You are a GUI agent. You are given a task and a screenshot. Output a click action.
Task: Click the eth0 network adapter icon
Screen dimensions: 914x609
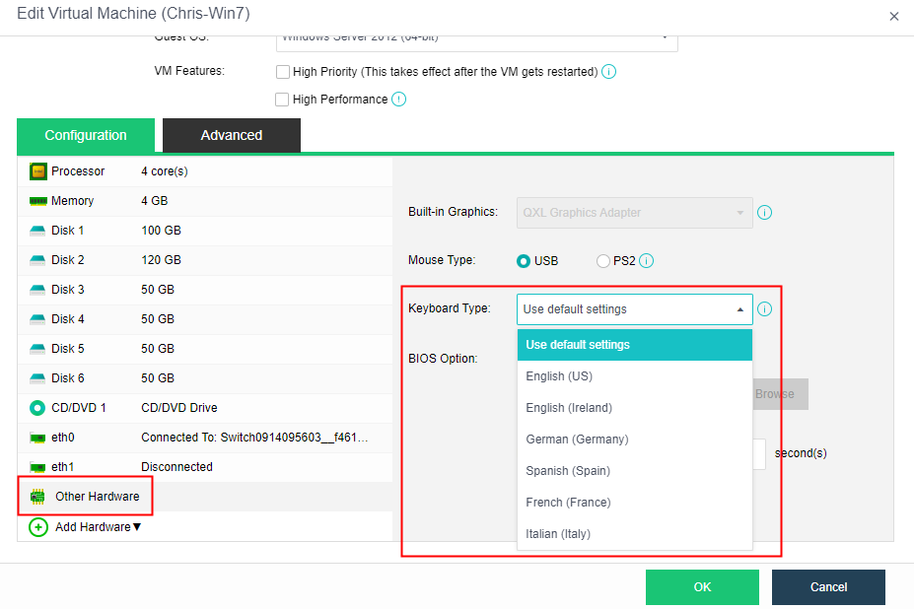coord(36,437)
